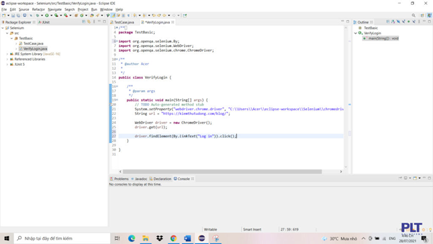This screenshot has width=433, height=244.
Task: Collapse the TestBasic package node
Action: tap(11, 38)
